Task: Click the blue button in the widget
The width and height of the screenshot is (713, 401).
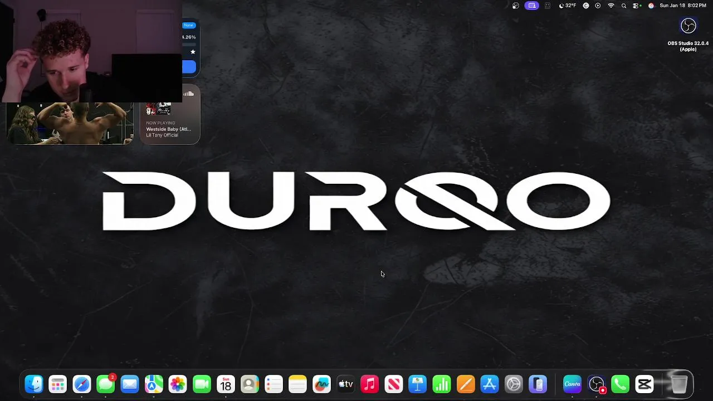Action: click(189, 67)
